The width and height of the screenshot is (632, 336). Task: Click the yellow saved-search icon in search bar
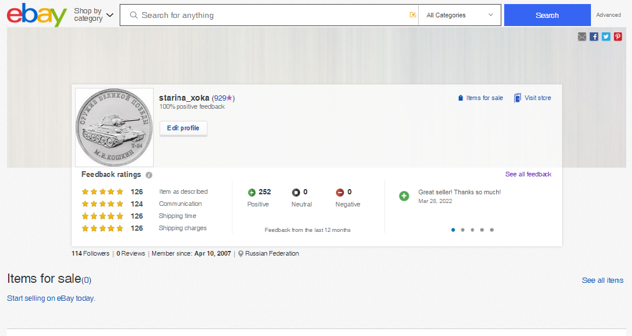(413, 14)
